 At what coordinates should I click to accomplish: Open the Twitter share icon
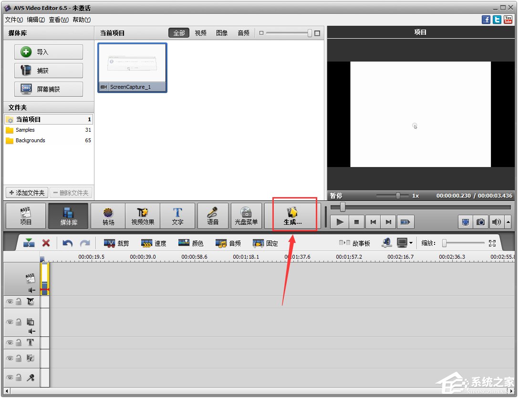pos(497,20)
